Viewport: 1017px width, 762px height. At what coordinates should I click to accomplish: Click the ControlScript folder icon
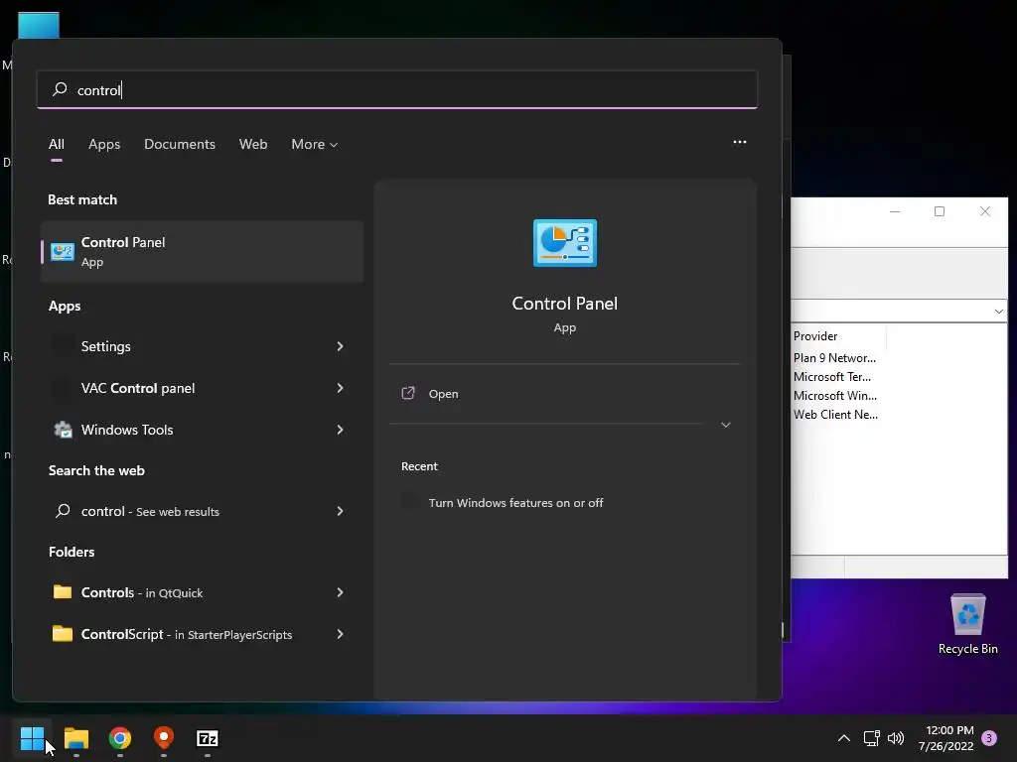(x=63, y=633)
